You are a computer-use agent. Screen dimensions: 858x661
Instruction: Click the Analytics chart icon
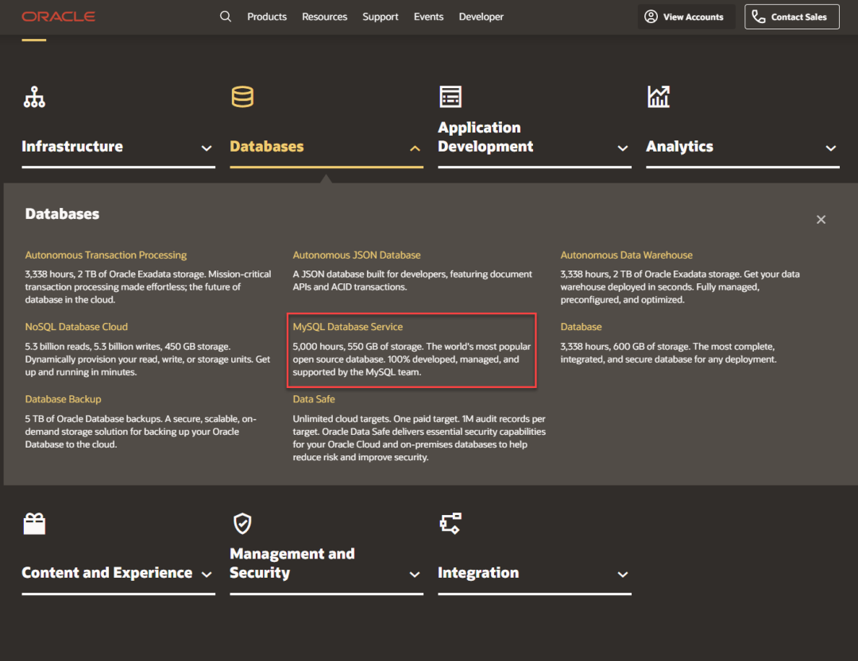coord(659,97)
